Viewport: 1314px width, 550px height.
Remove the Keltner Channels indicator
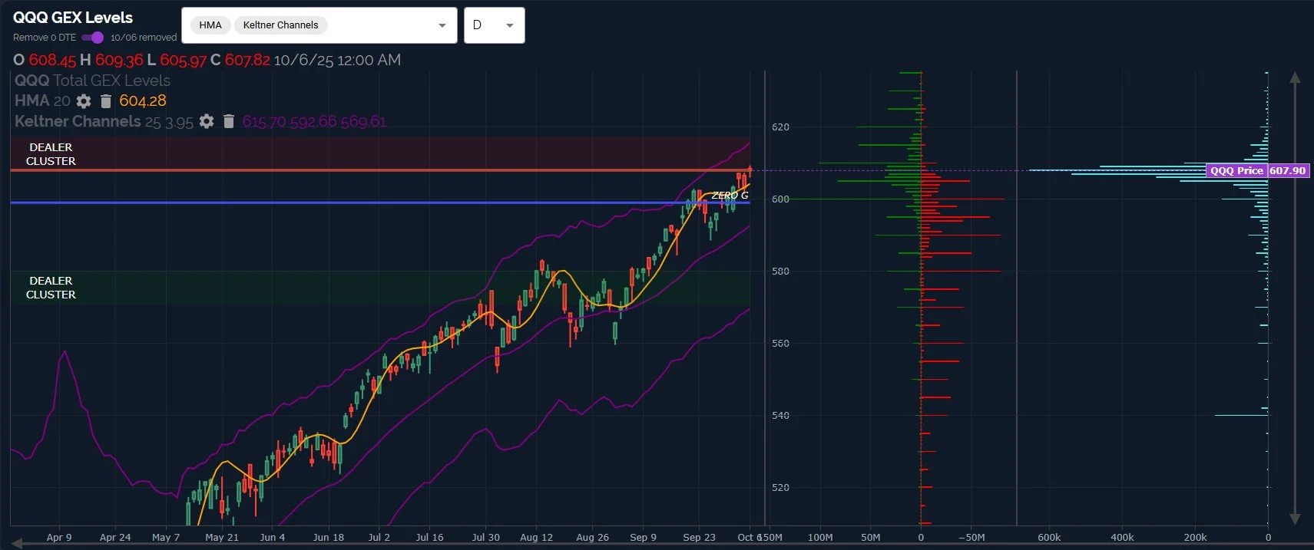tap(228, 121)
